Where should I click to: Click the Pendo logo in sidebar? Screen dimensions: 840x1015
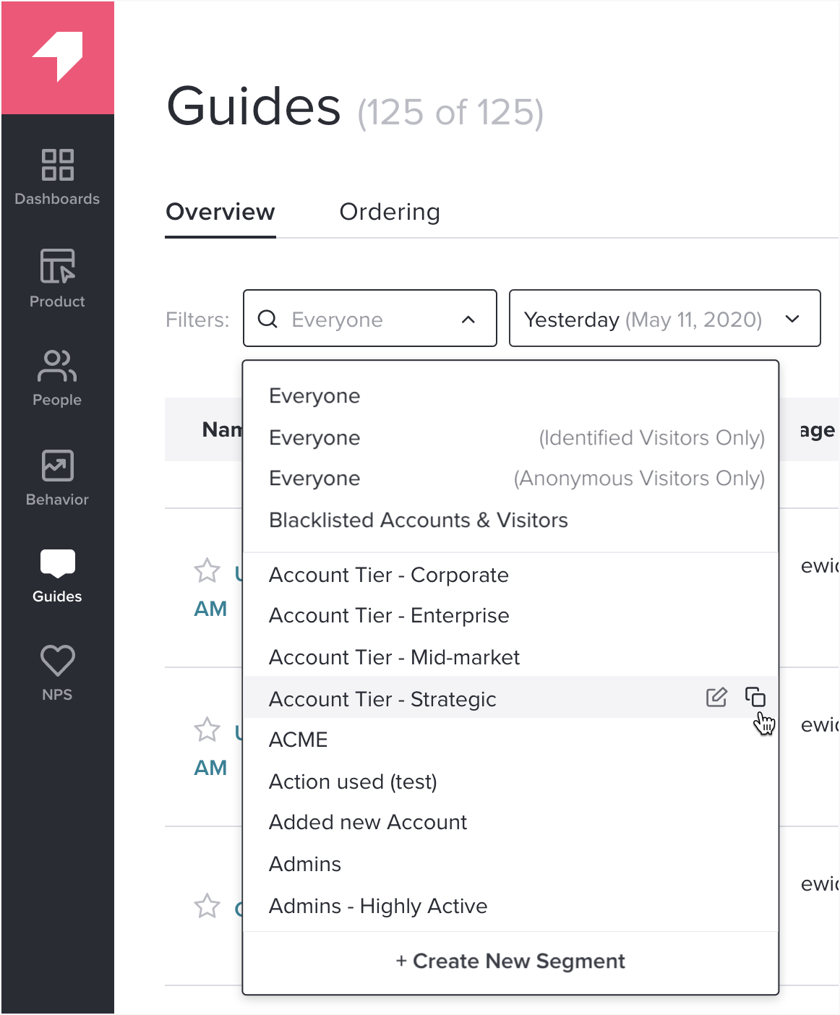pyautogui.click(x=58, y=57)
